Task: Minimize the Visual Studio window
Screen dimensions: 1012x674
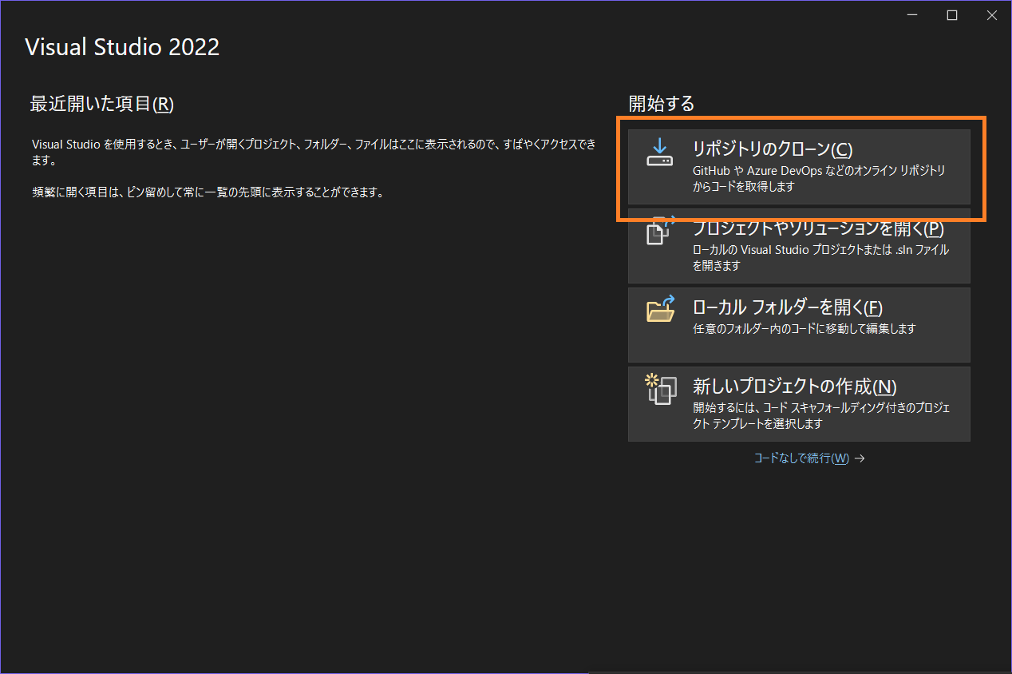Action: [x=911, y=14]
